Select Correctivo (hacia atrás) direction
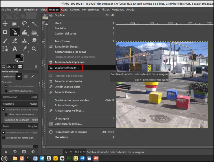 (6, 91)
